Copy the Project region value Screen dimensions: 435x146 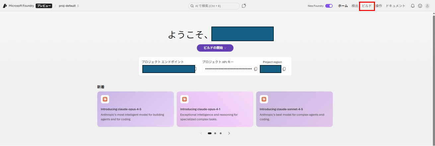284,69
